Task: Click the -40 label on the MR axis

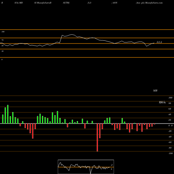Action: (x=170, y=137)
